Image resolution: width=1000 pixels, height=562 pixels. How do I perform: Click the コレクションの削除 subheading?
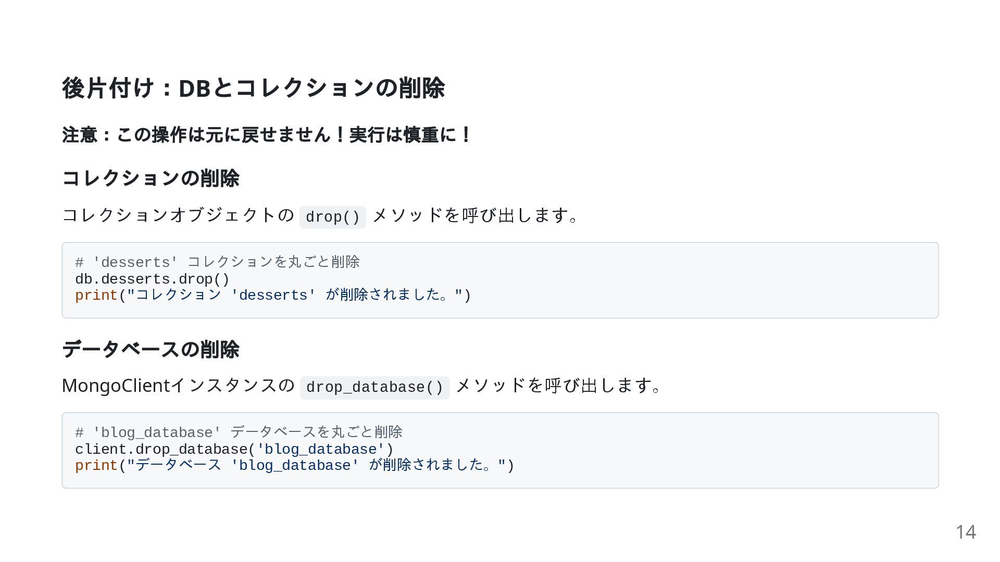pos(151,178)
